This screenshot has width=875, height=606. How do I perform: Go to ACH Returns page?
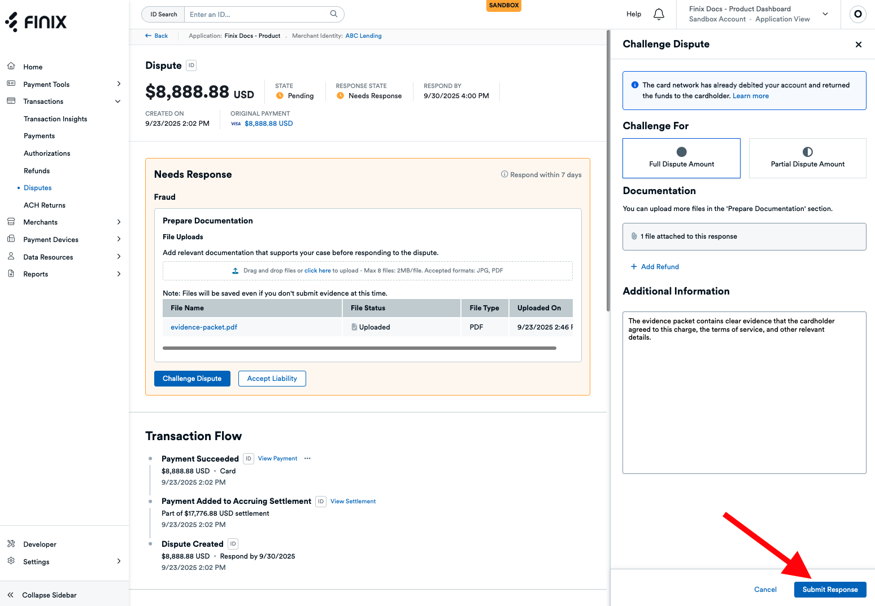(45, 205)
